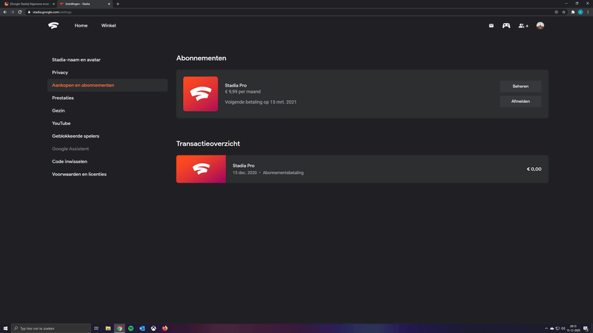Open Geblokkeerde spelers section
Image resolution: width=593 pixels, height=333 pixels.
tap(76, 136)
